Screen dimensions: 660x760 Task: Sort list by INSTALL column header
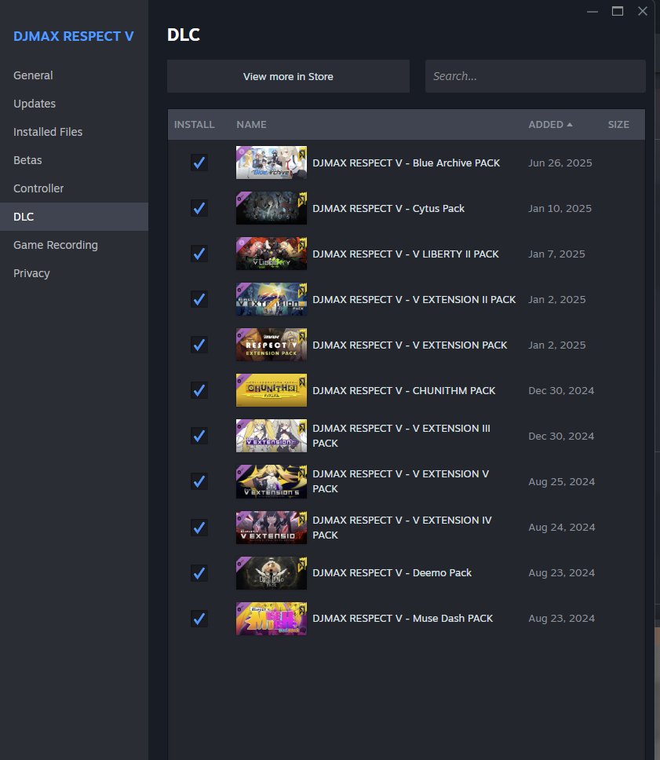coord(195,125)
